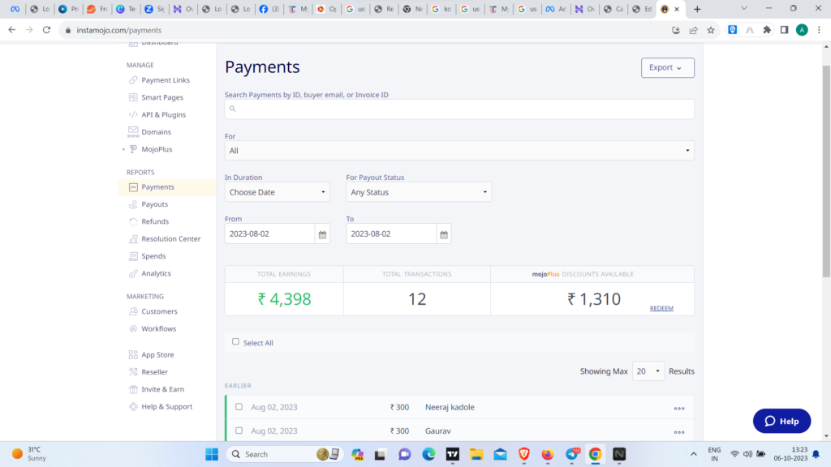
Task: Click the share icon in address bar
Action: coord(694,30)
